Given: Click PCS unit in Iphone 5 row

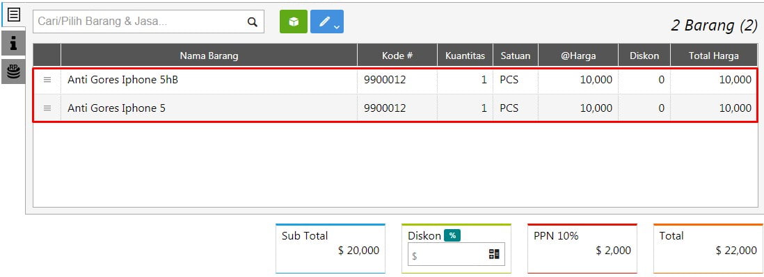Looking at the screenshot, I should pyautogui.click(x=509, y=108).
